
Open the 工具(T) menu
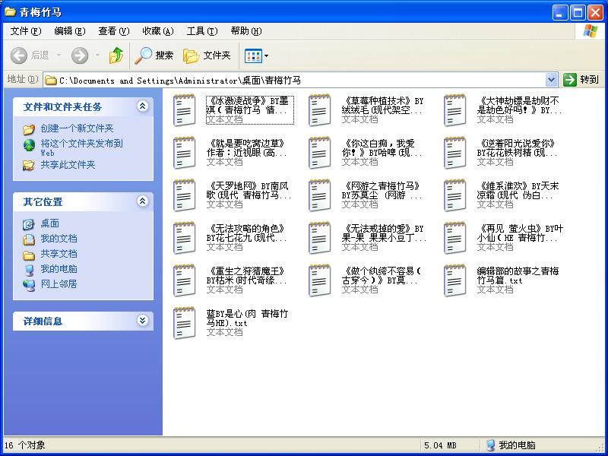[x=201, y=31]
